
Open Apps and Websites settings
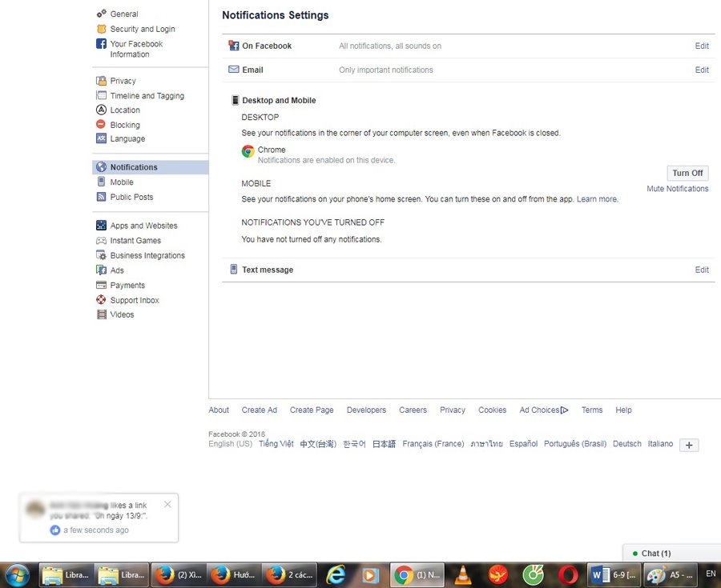point(143,226)
